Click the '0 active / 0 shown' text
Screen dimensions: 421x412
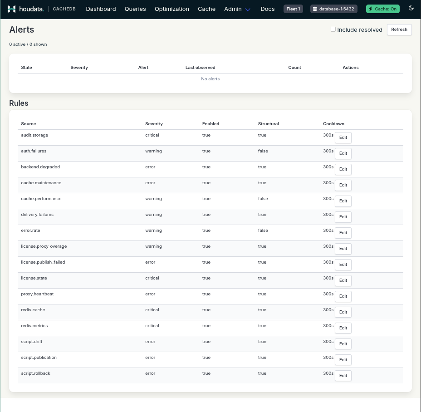pos(28,44)
